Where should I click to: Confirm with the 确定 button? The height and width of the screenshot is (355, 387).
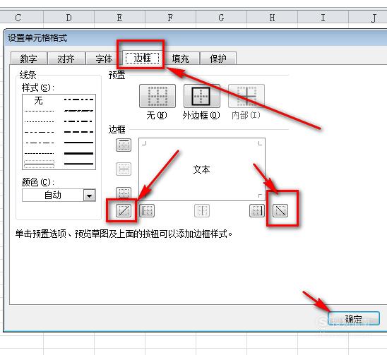(353, 319)
